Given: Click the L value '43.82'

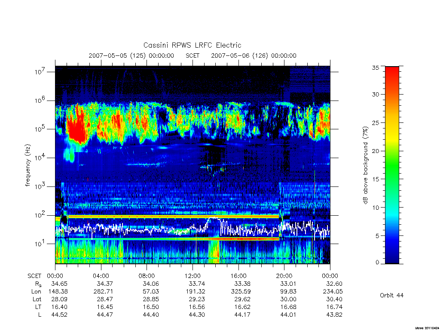Looking at the screenshot, I should pyautogui.click(x=334, y=315).
